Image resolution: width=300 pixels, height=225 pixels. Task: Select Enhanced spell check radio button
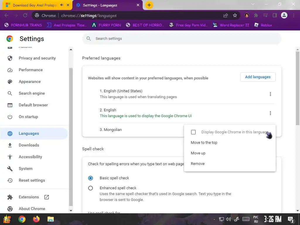tap(91, 188)
